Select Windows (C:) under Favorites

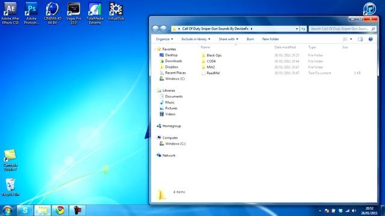point(172,79)
